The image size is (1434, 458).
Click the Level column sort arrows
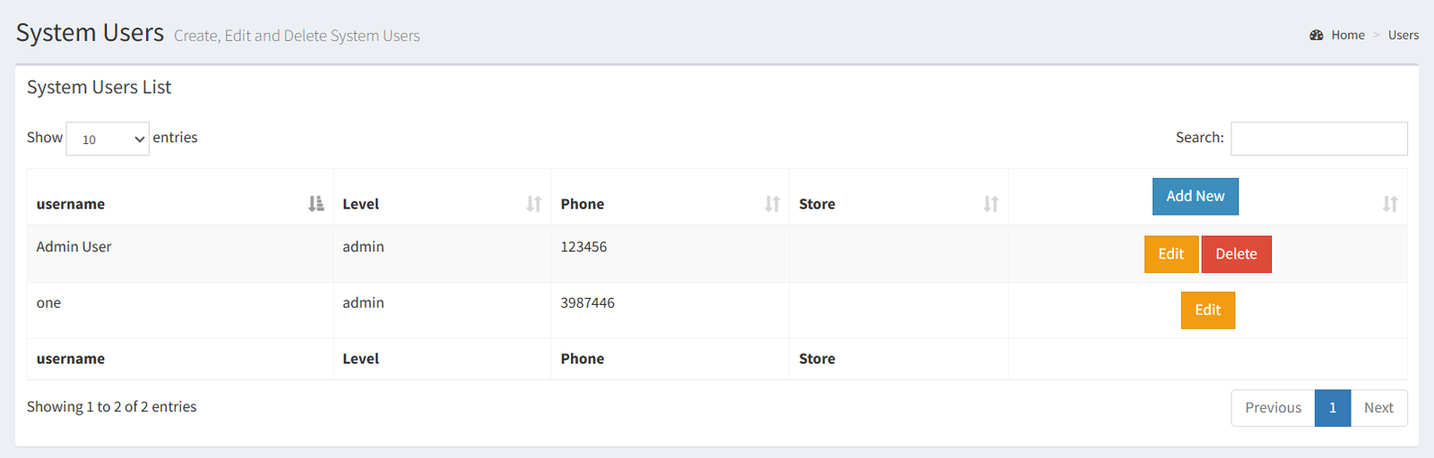(x=534, y=204)
